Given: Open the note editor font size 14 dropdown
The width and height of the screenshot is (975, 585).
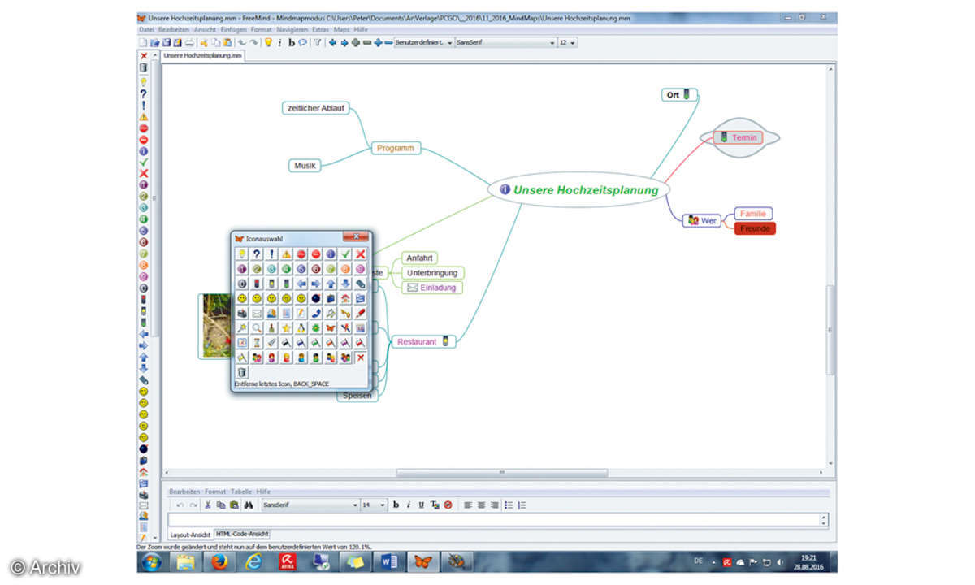Looking at the screenshot, I should coord(374,505).
